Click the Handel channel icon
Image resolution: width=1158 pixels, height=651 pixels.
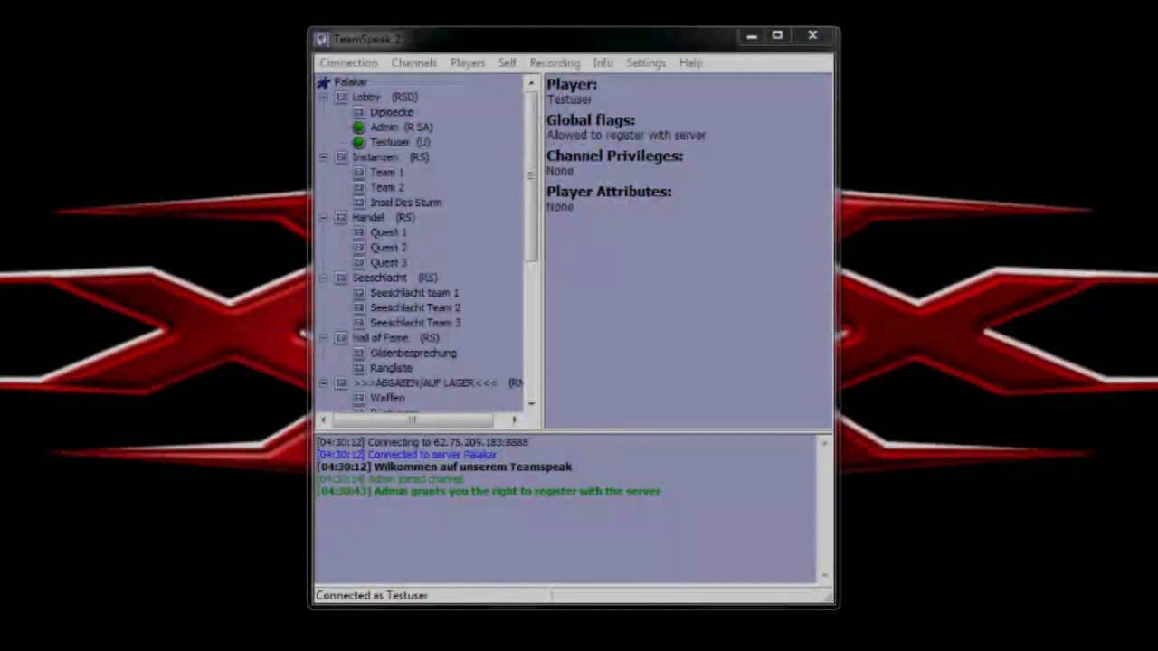(341, 218)
